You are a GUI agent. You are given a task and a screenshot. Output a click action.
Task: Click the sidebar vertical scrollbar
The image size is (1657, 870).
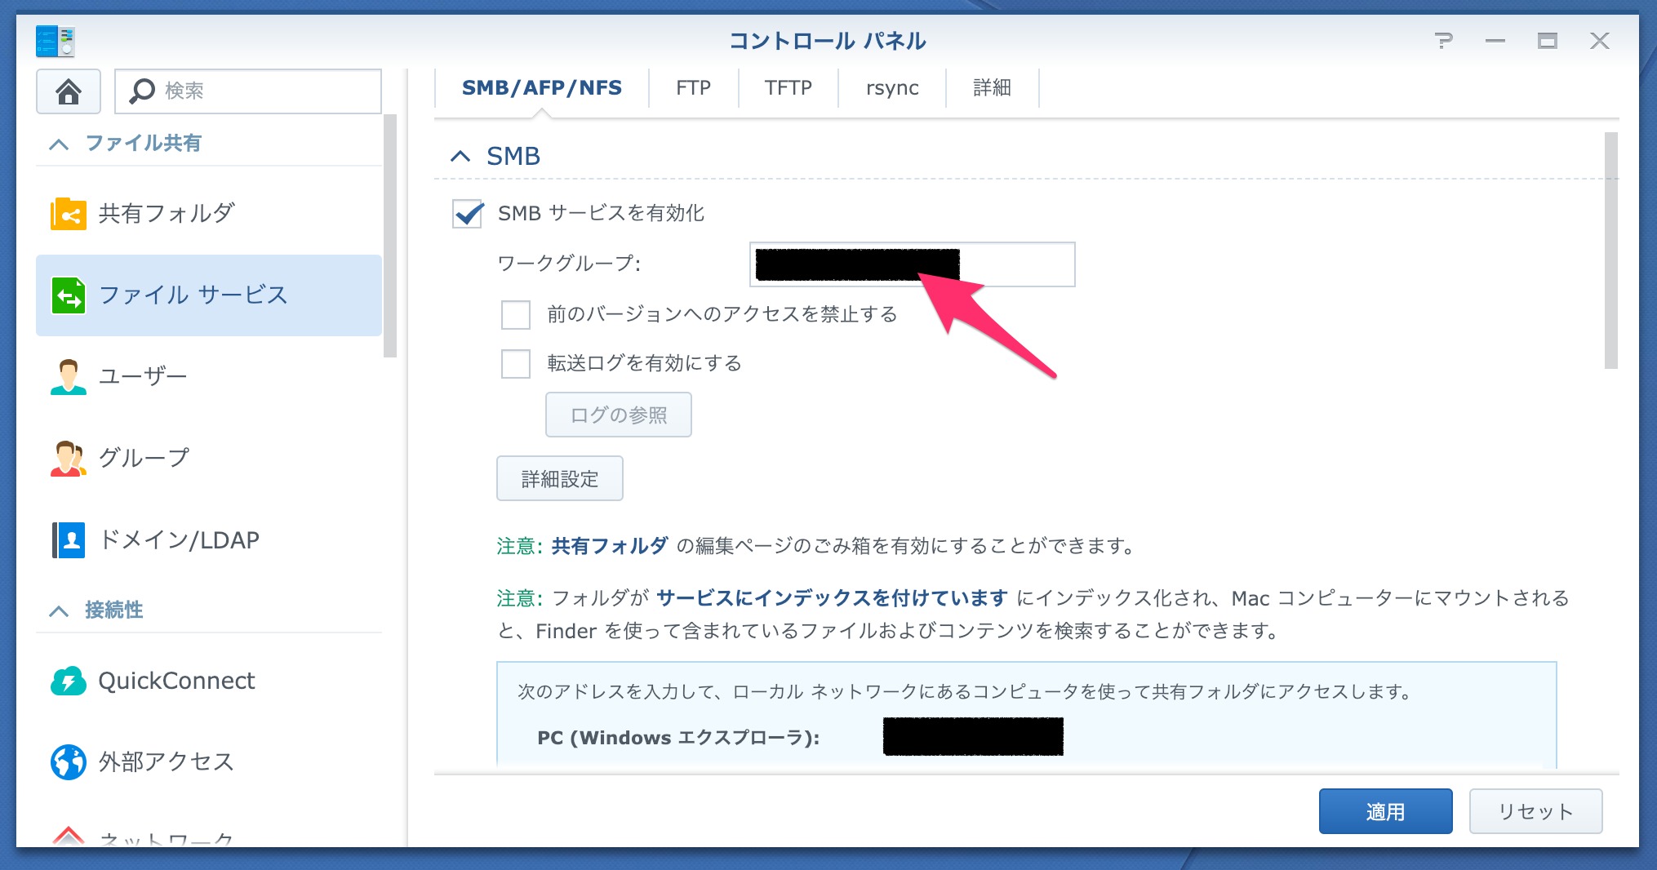[390, 237]
